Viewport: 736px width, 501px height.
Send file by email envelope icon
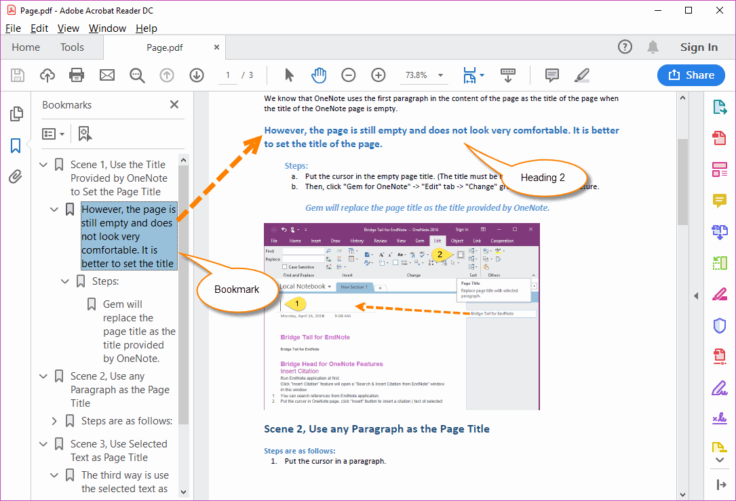(107, 75)
